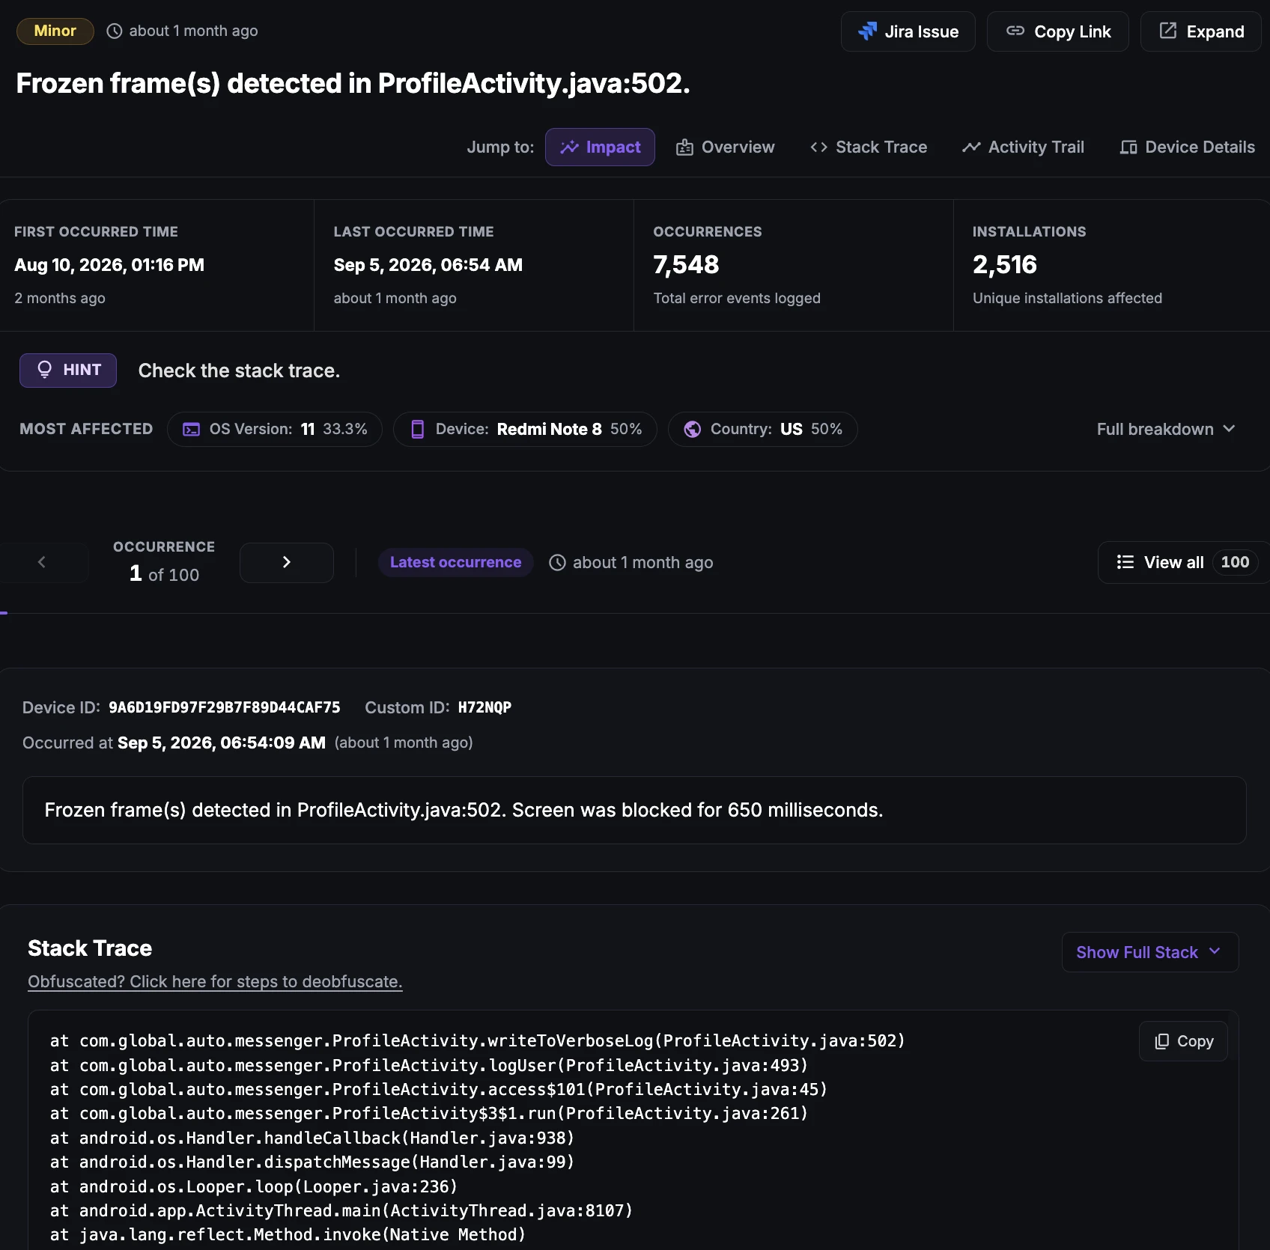
Task: Copy the stack trace
Action: click(1183, 1041)
